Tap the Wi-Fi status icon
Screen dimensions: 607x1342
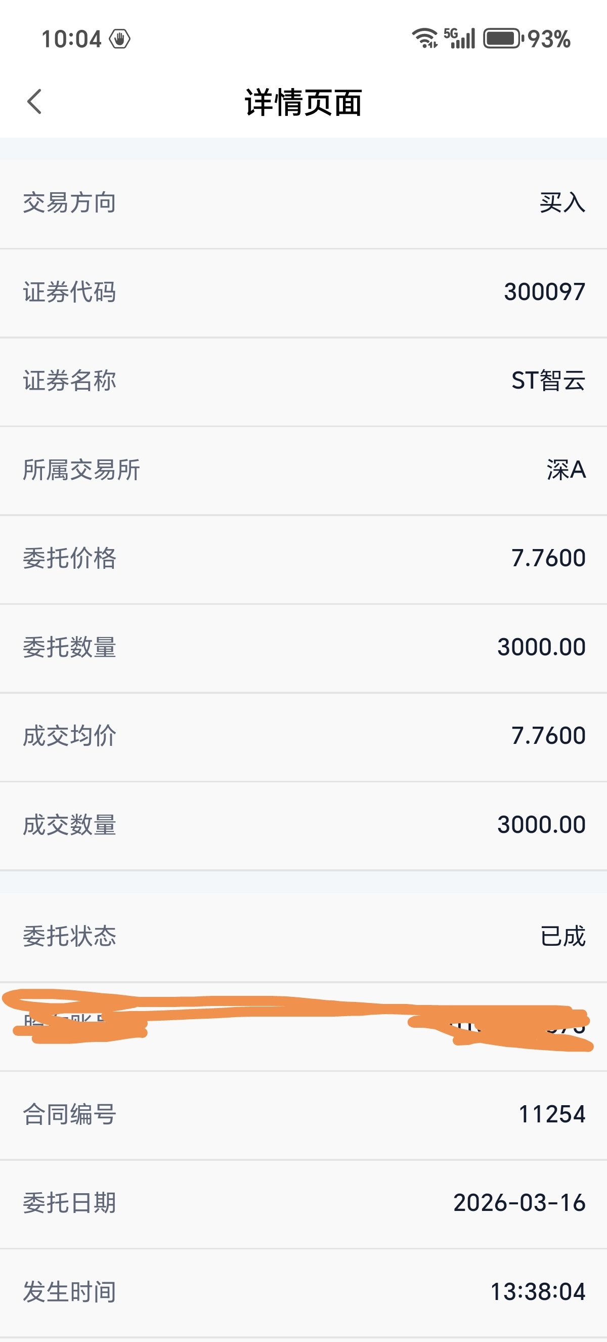425,38
